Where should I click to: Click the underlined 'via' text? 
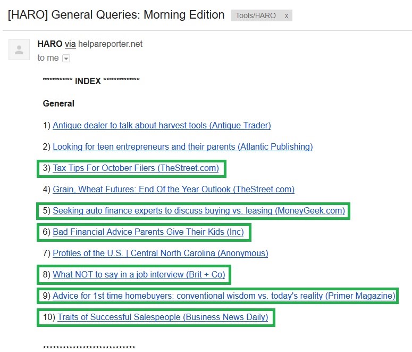pos(70,44)
